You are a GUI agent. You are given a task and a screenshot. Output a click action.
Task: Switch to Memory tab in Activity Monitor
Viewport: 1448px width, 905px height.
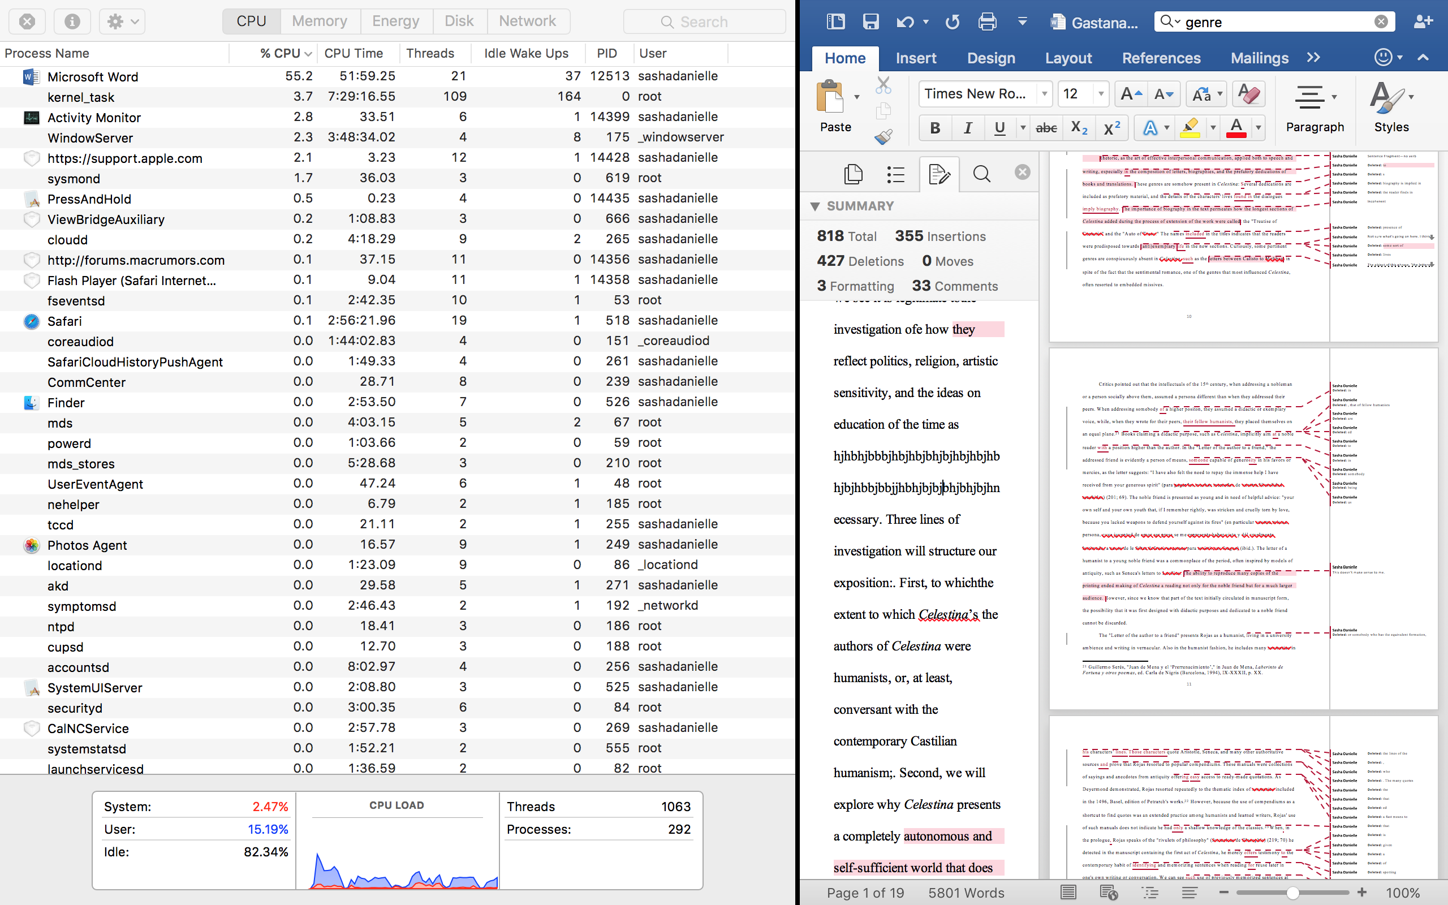(x=320, y=21)
